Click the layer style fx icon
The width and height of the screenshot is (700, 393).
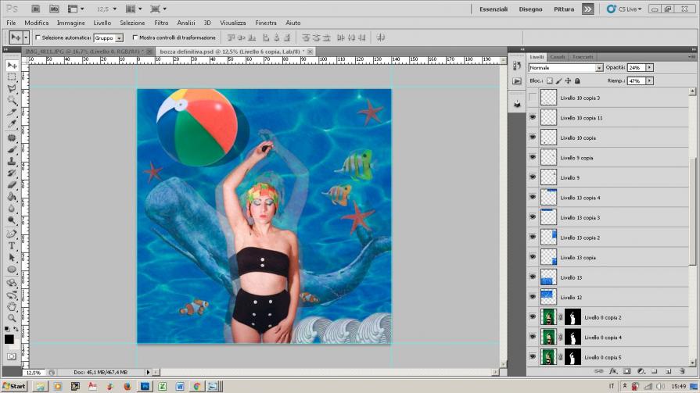point(614,370)
